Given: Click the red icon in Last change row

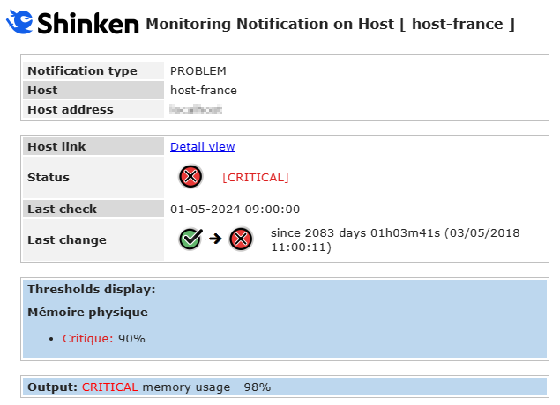Looking at the screenshot, I should (x=241, y=239).
